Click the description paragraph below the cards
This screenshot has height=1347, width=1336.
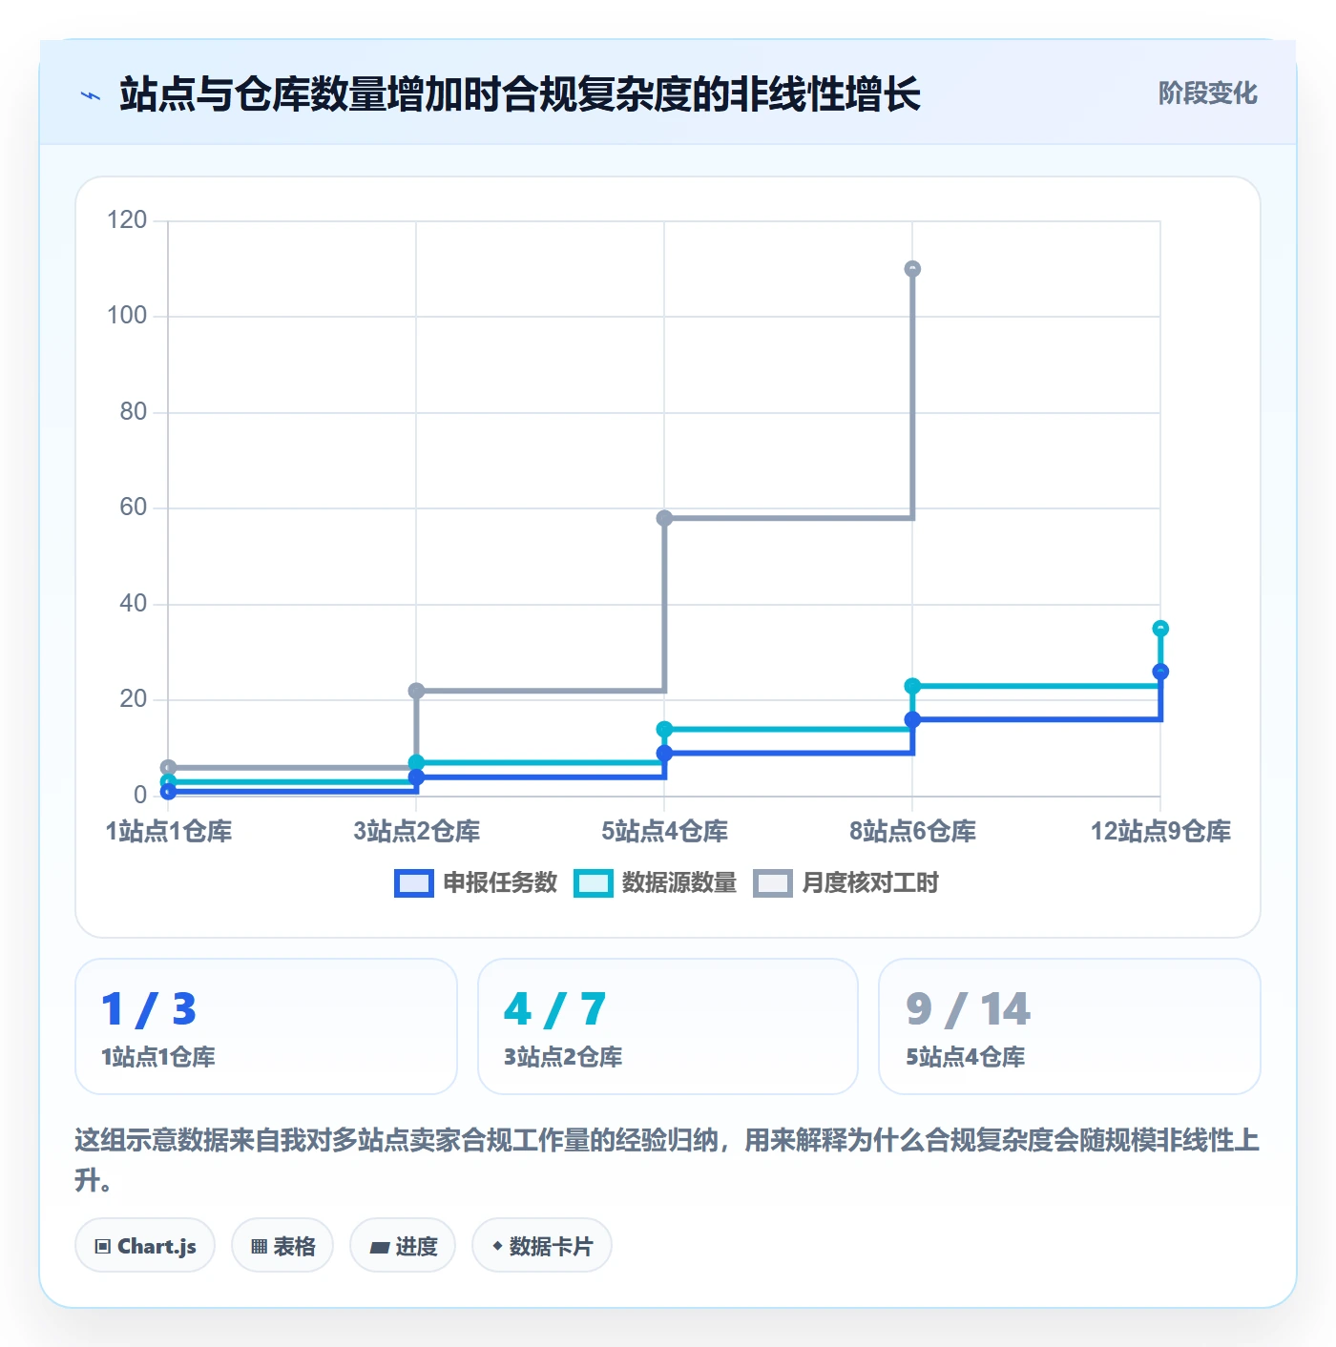click(667, 1160)
